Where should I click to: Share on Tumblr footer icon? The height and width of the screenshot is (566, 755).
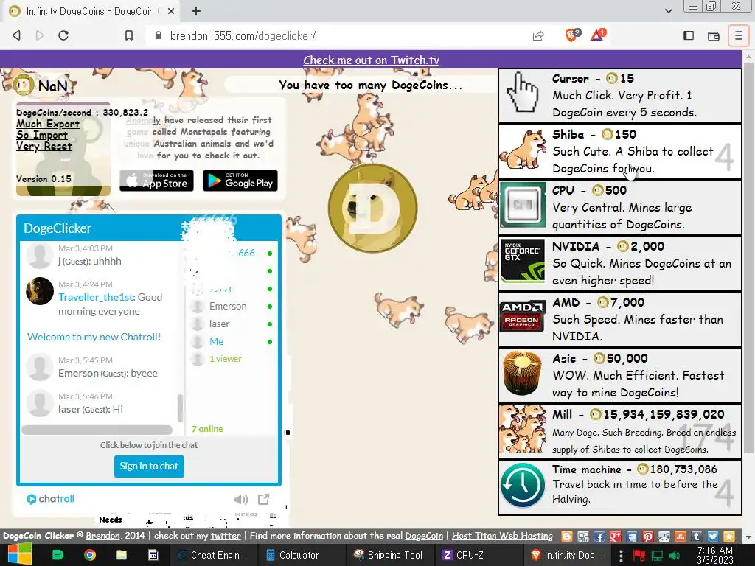point(697,537)
